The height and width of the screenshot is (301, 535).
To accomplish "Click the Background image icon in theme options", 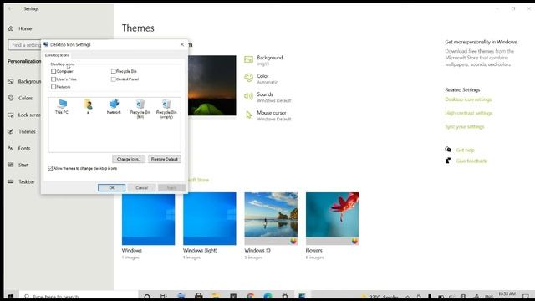I will (x=249, y=59).
